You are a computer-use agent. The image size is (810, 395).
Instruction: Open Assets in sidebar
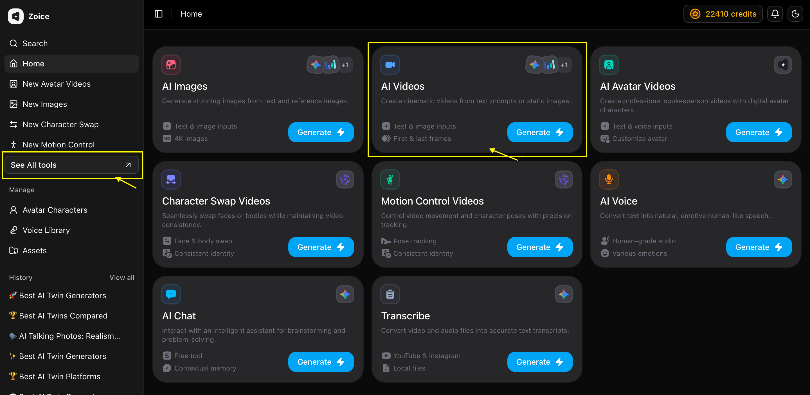point(72,251)
